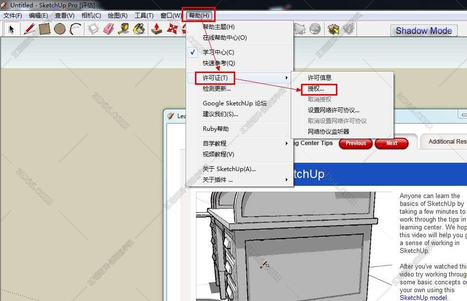The image size is (467, 301).
Task: Click the SketchUp Pro title bar icon
Action: 4,5
